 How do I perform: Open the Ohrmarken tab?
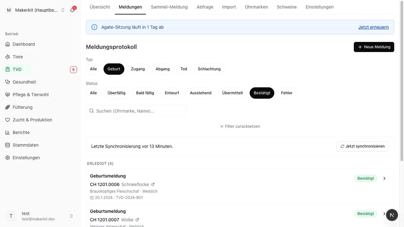click(256, 7)
